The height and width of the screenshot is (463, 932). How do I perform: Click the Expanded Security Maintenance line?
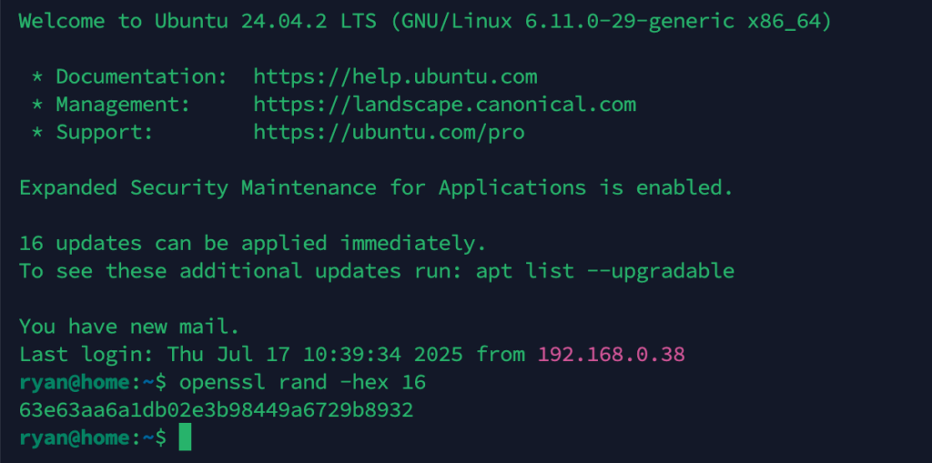tap(376, 187)
